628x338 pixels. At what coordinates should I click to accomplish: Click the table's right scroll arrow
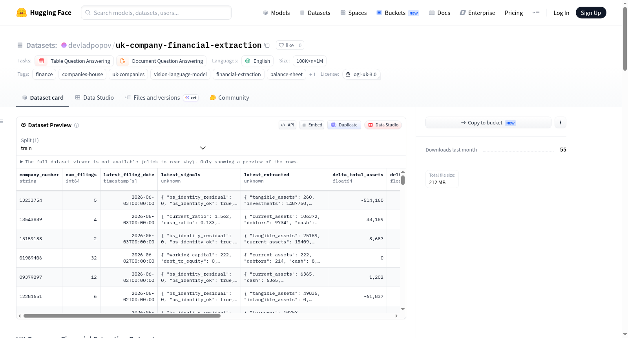[x=396, y=316]
